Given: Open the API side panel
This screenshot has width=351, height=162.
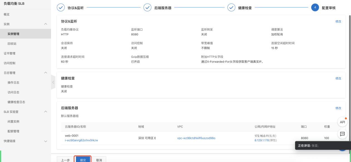Looking at the screenshot, I should pos(342,122).
